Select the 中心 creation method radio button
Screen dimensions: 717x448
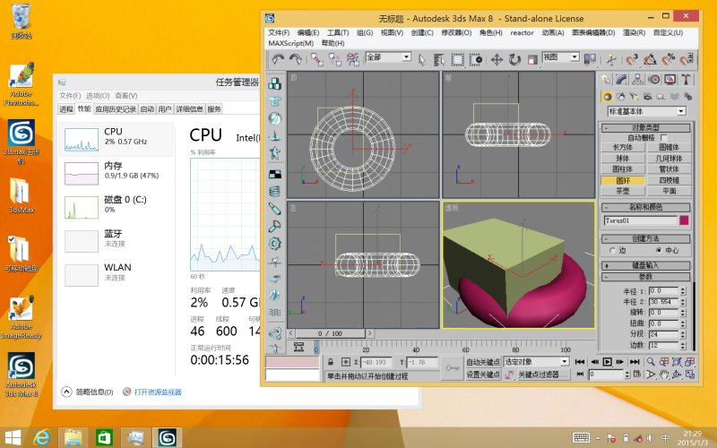pos(657,251)
